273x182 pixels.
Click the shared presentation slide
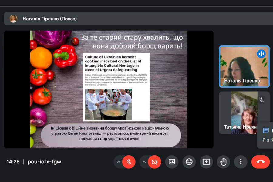[109, 89]
